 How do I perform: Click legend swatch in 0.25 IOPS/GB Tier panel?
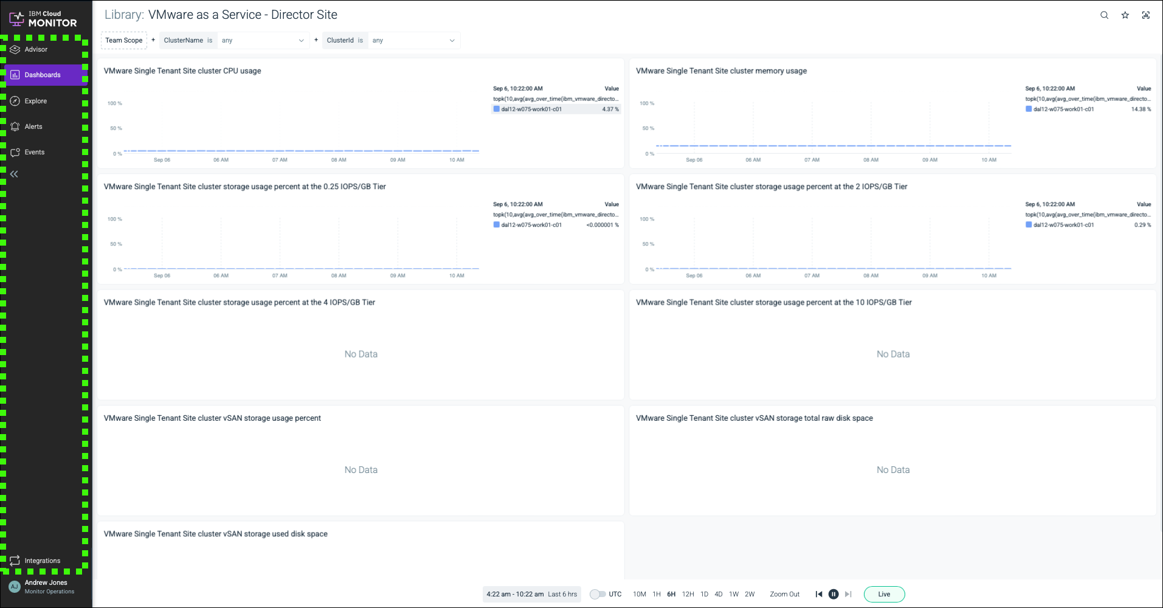(497, 224)
